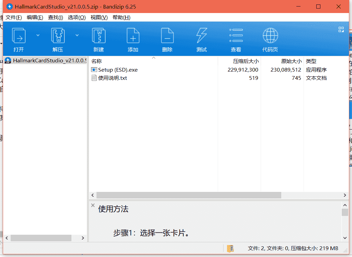Click tree pane scrollbar right arrow
This screenshot has width=352, height=257.
[x=83, y=238]
